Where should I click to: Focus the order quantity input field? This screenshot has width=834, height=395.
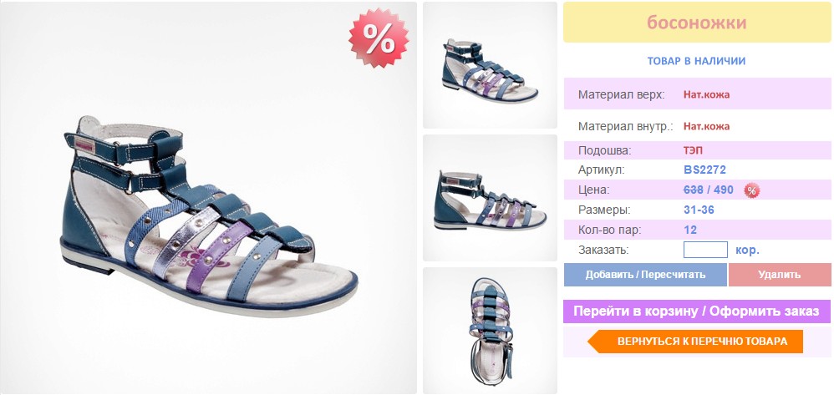[705, 250]
